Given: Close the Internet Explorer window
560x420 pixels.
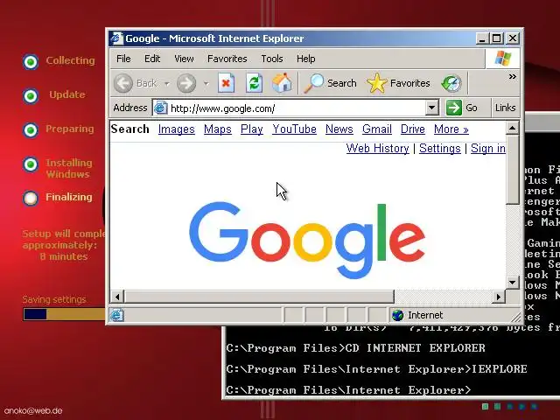Looking at the screenshot, I should 513,38.
